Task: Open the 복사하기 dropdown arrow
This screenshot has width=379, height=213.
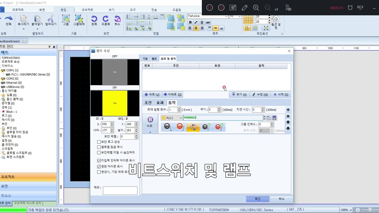Action: point(23,29)
